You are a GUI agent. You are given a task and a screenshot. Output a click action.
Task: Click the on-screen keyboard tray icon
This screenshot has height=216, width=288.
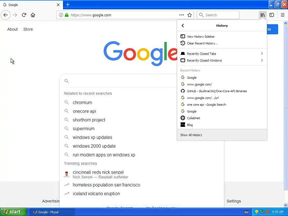coord(246,212)
